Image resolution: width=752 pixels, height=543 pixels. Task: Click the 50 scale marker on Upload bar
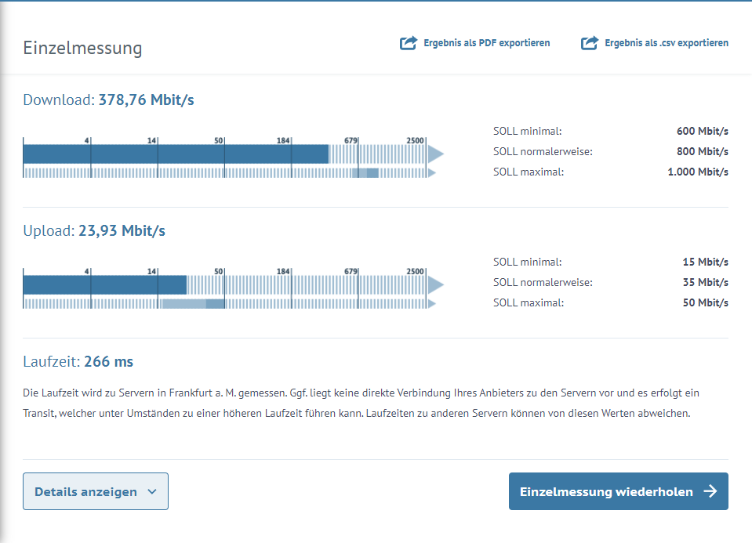tap(219, 271)
